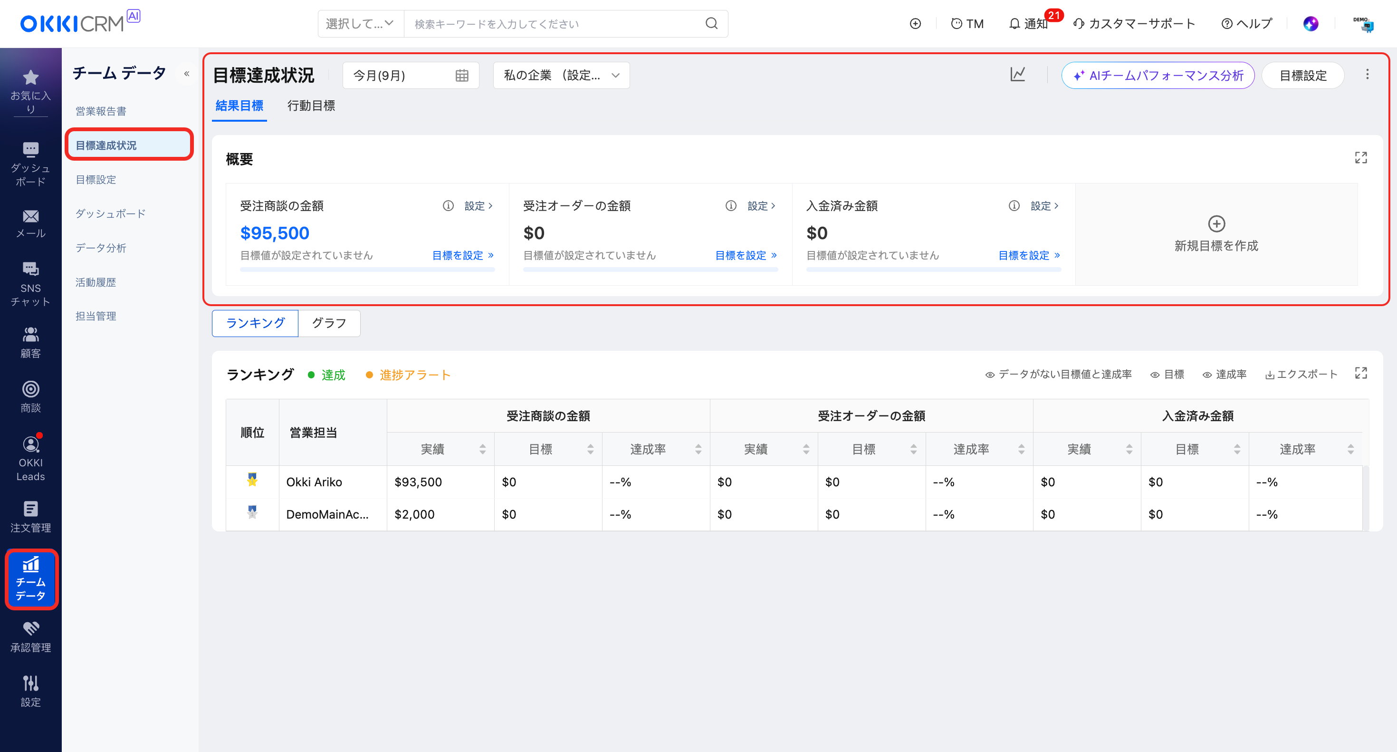The height and width of the screenshot is (752, 1397).
Task: Click info icon next to 受注商談の金額
Action: point(448,206)
